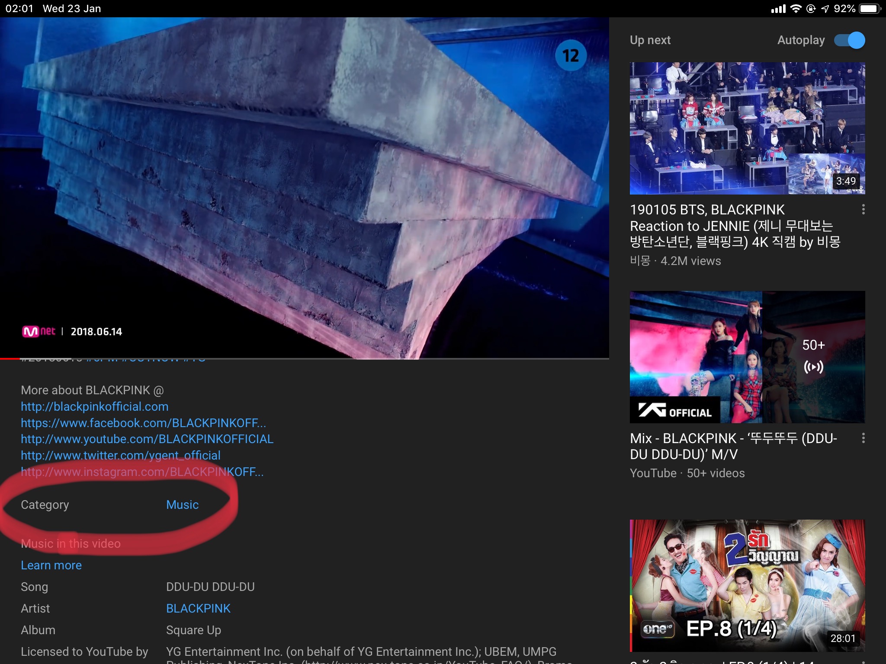Tap the orientation lock status icon
The image size is (886, 664).
click(x=811, y=9)
